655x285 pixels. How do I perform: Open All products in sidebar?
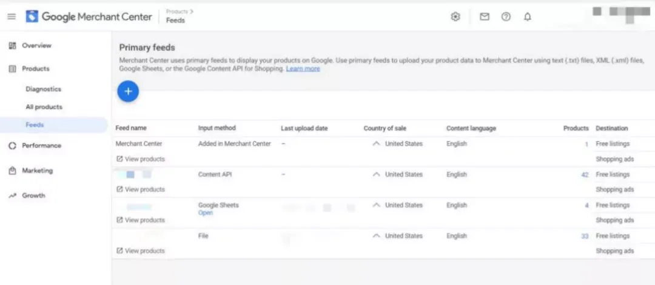(44, 107)
